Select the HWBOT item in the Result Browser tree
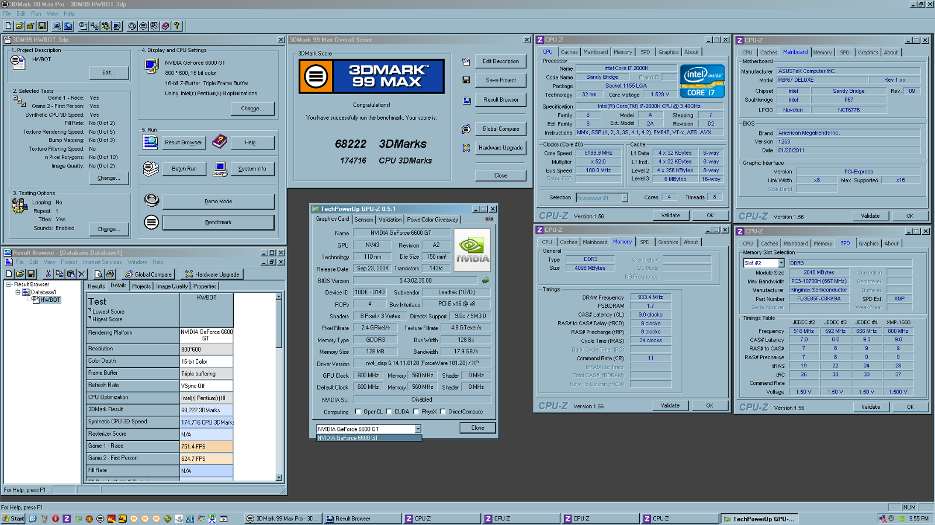The image size is (935, 525). [50, 300]
